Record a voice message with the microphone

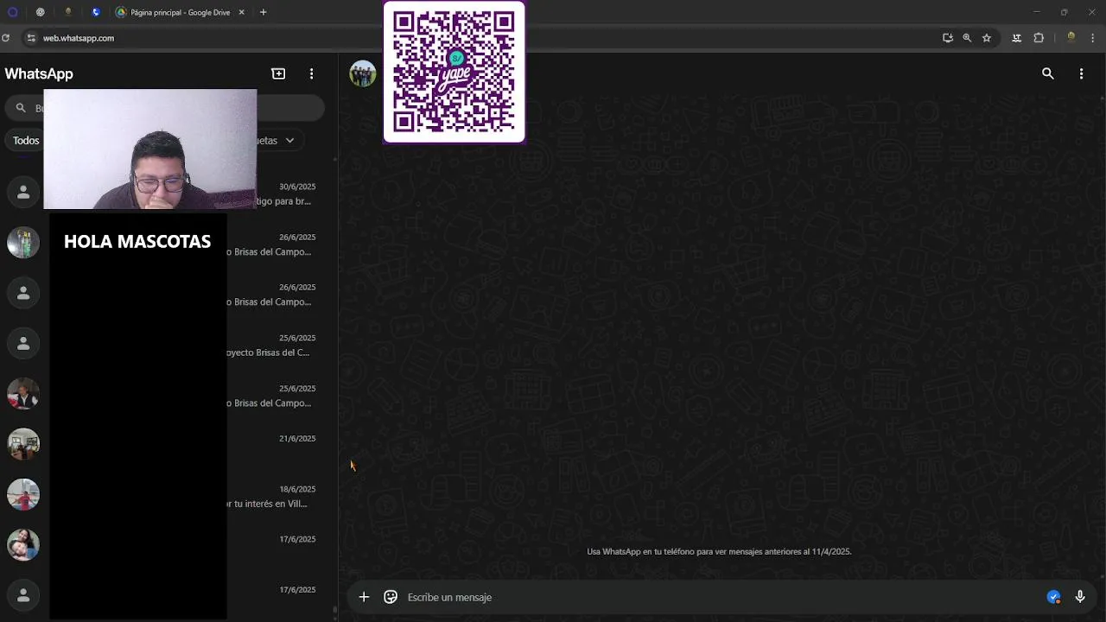1080,597
